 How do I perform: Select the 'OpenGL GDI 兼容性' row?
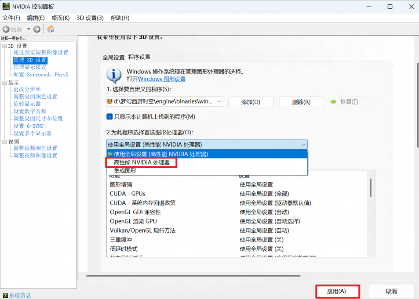click(x=237, y=212)
